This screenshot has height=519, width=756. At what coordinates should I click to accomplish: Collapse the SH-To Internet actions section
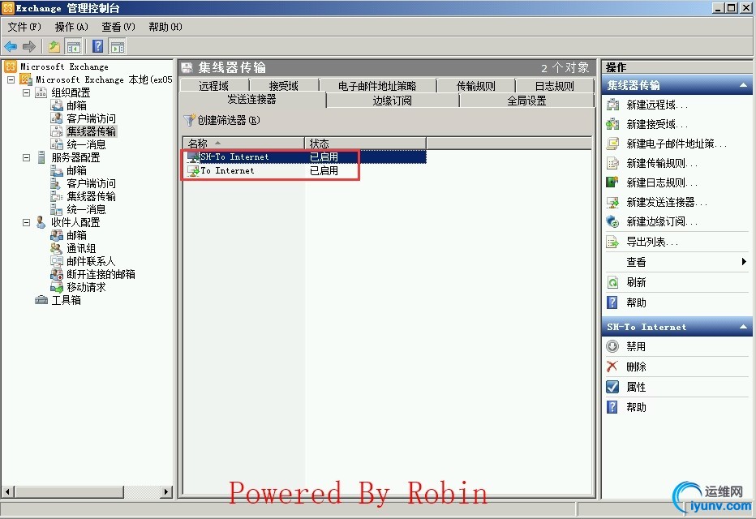pyautogui.click(x=743, y=327)
